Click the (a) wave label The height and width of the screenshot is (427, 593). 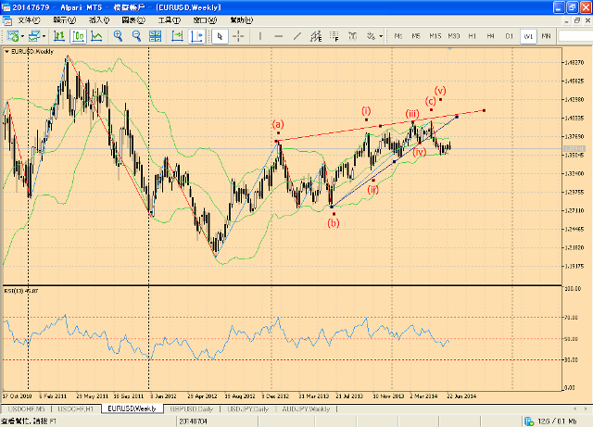click(278, 124)
